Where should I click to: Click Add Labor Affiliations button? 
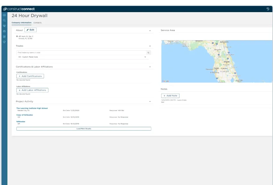coord(32,90)
